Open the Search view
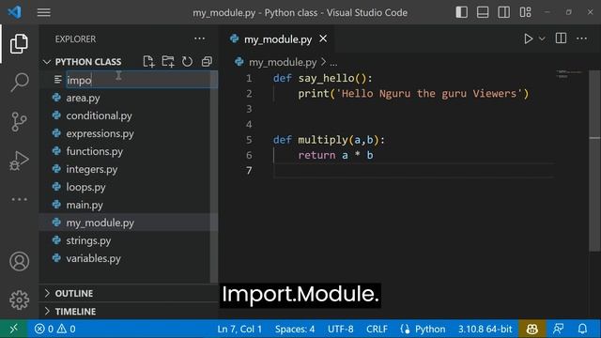 [x=19, y=82]
